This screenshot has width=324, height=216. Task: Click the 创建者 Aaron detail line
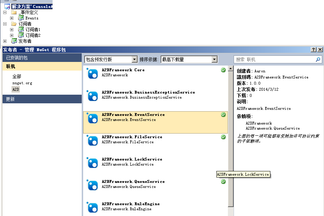point(251,71)
